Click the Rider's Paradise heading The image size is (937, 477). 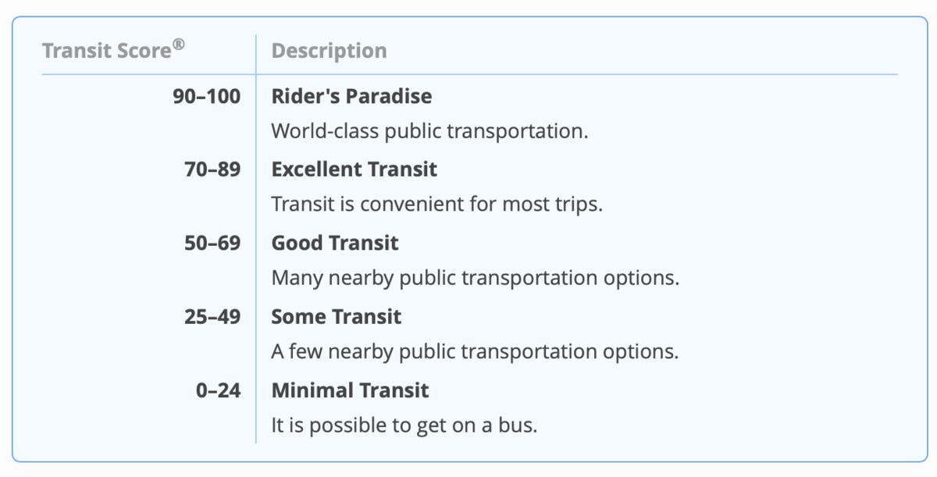(x=351, y=97)
